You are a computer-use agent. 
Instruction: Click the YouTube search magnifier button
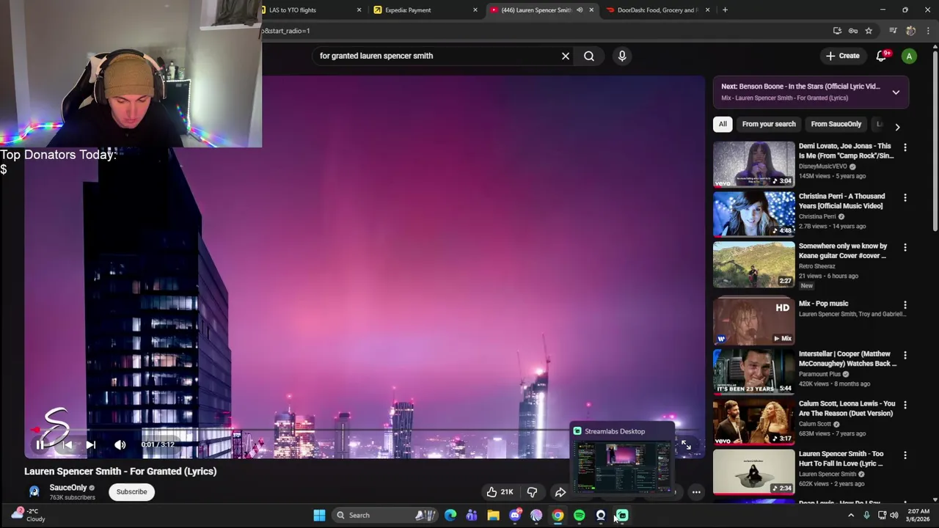coord(589,56)
